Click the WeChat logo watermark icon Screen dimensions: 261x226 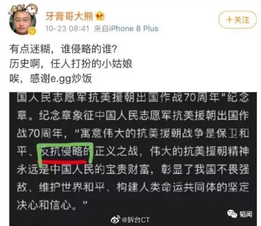click(232, 214)
